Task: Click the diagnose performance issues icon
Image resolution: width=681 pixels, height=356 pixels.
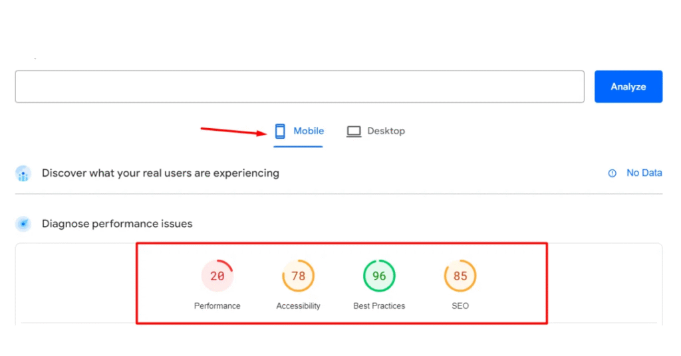Action: [23, 224]
